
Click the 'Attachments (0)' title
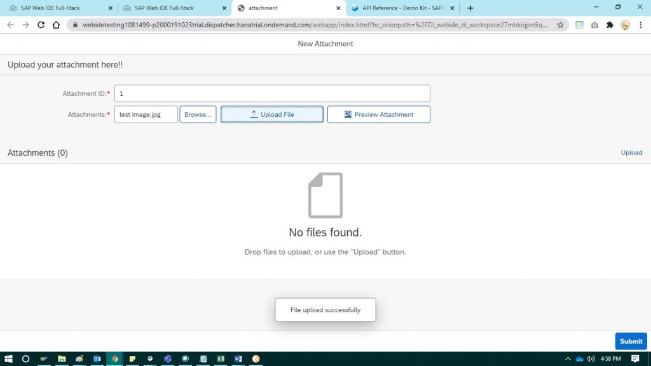click(x=38, y=152)
